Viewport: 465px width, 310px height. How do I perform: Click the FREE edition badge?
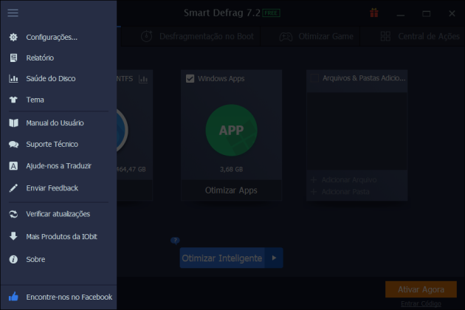coord(271,13)
